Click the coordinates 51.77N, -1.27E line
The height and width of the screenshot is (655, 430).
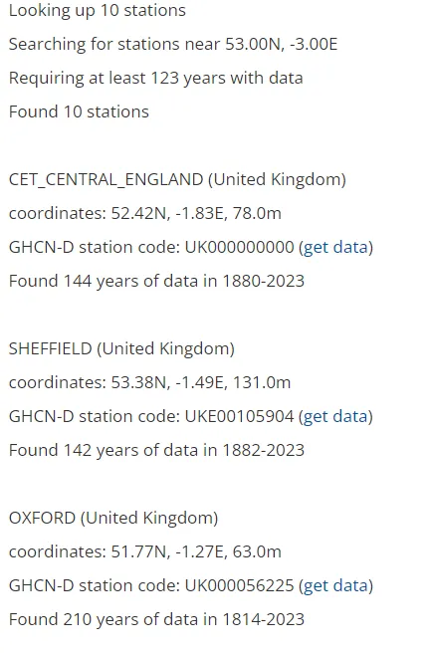145,551
